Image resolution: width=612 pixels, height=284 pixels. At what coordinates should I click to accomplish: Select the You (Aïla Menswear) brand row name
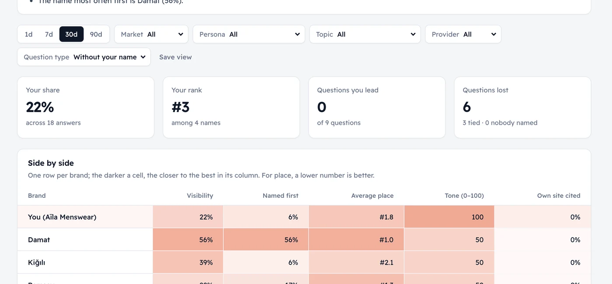tap(62, 217)
